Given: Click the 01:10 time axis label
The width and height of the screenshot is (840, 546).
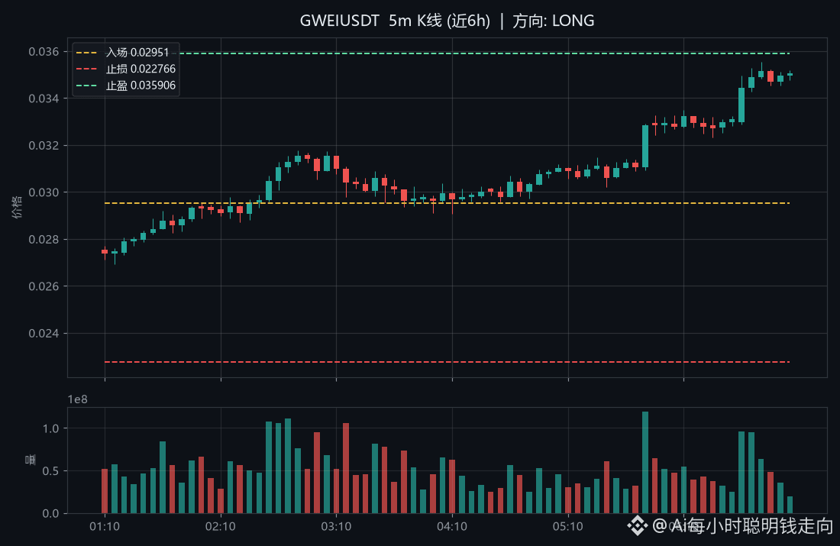Looking at the screenshot, I should [105, 526].
